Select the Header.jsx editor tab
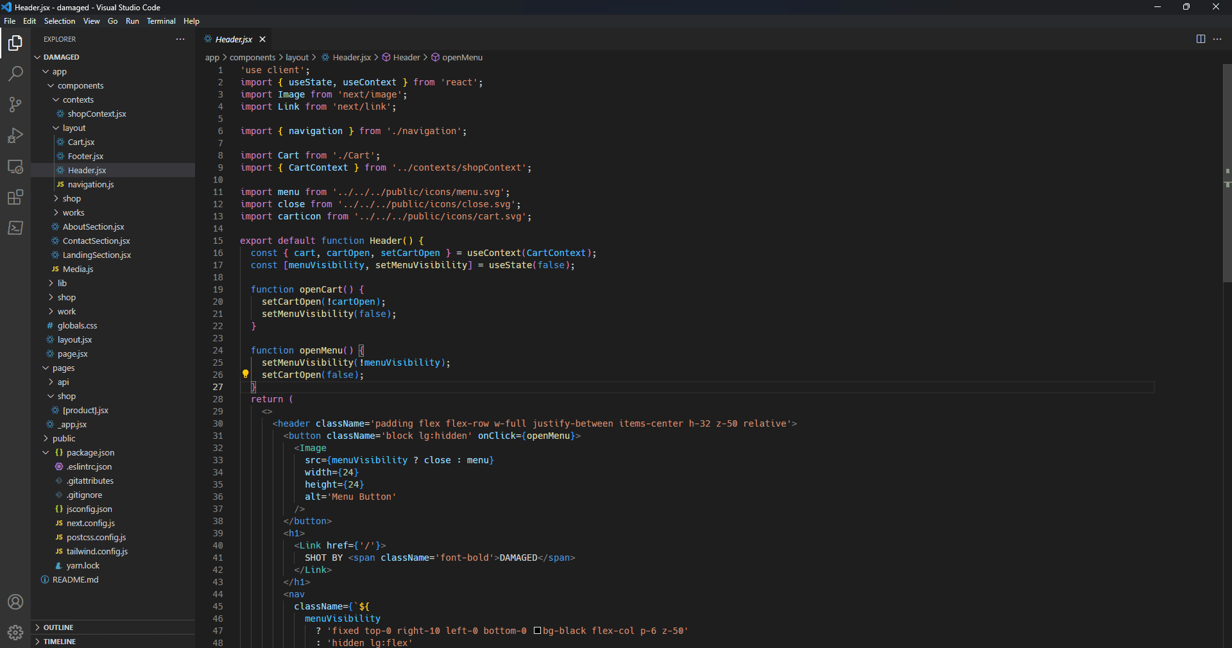Image resolution: width=1232 pixels, height=648 pixels. [x=234, y=39]
